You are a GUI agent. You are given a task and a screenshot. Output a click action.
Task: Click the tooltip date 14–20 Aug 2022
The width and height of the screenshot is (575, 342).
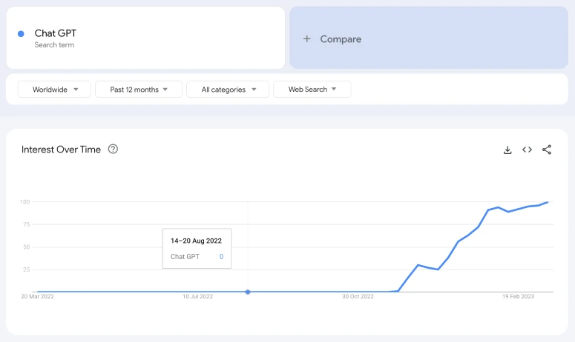point(196,241)
